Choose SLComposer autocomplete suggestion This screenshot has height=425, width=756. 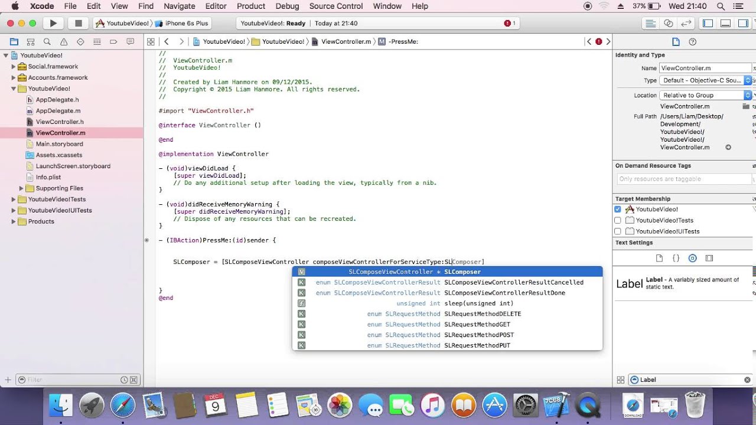(447, 272)
